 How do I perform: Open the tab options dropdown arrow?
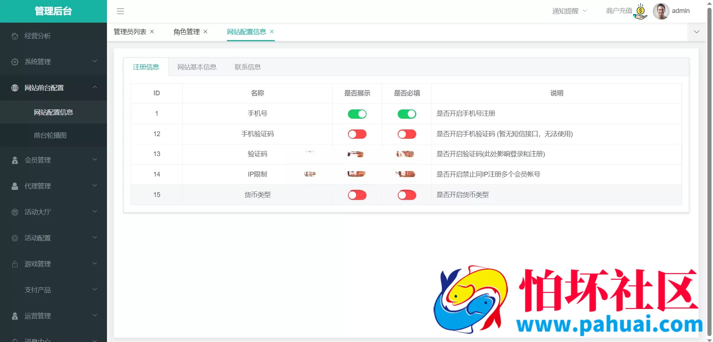(x=697, y=32)
